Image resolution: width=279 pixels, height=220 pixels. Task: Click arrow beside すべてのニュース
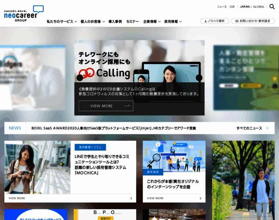[x=267, y=128]
